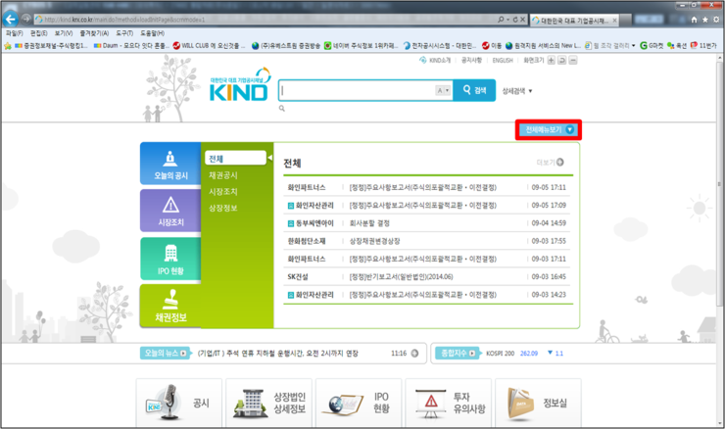This screenshot has width=725, height=429.
Task: Reset screen size with middle zoom icon
Action: (x=561, y=61)
